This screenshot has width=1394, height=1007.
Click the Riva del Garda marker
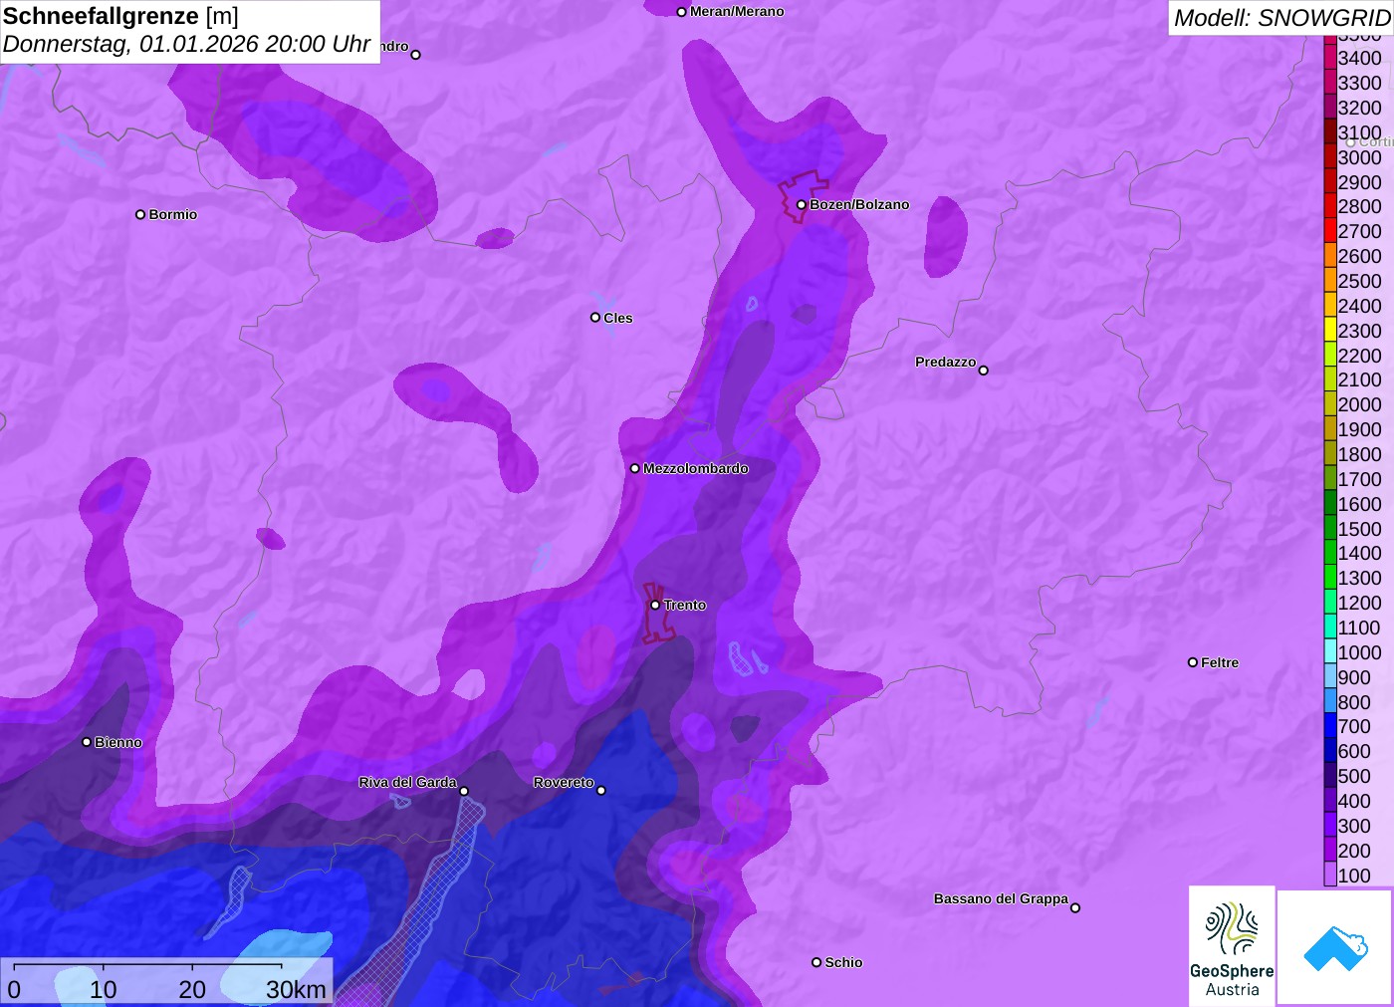point(464,791)
